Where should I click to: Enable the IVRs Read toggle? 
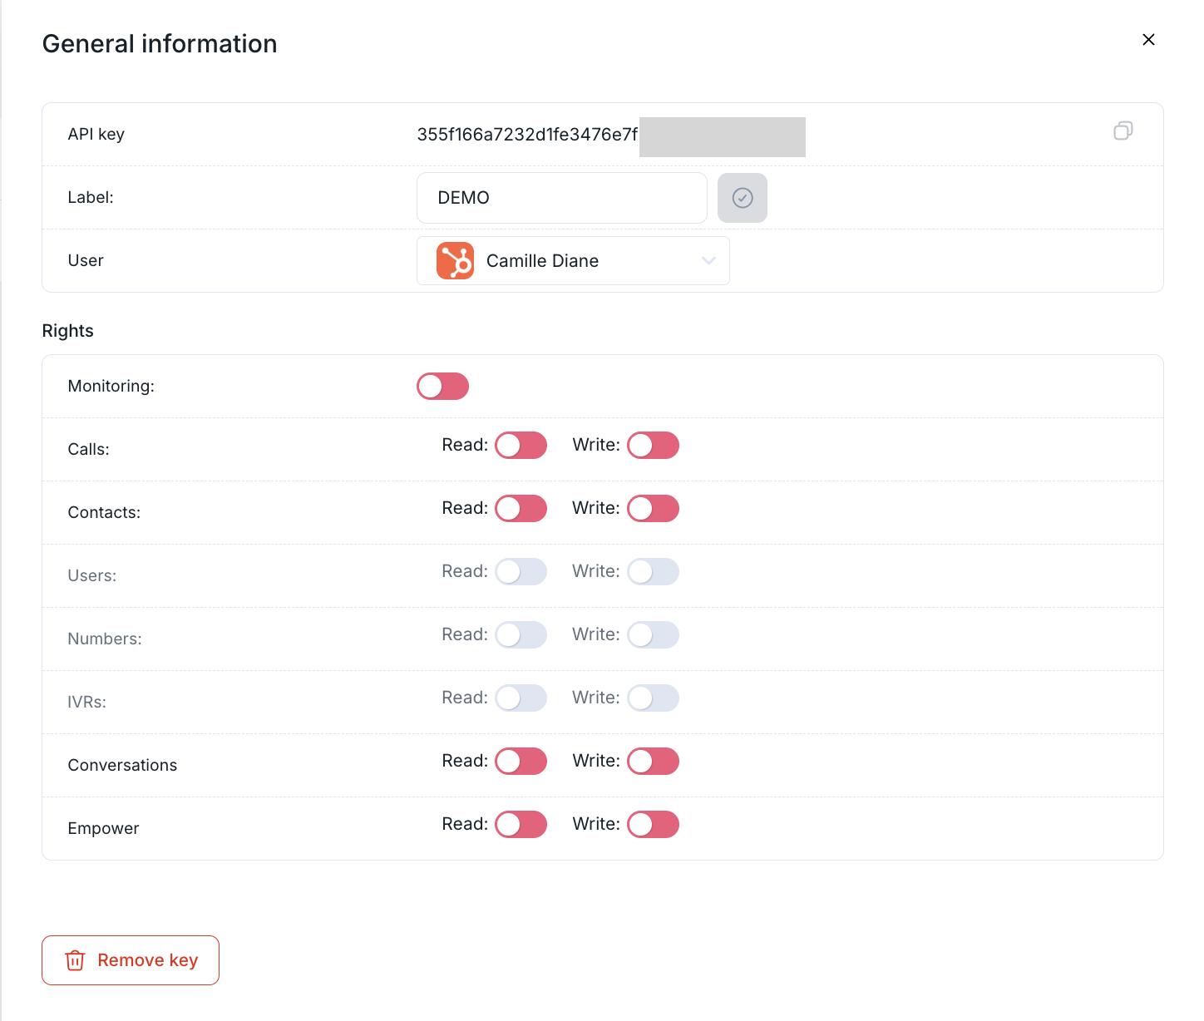tap(521, 698)
